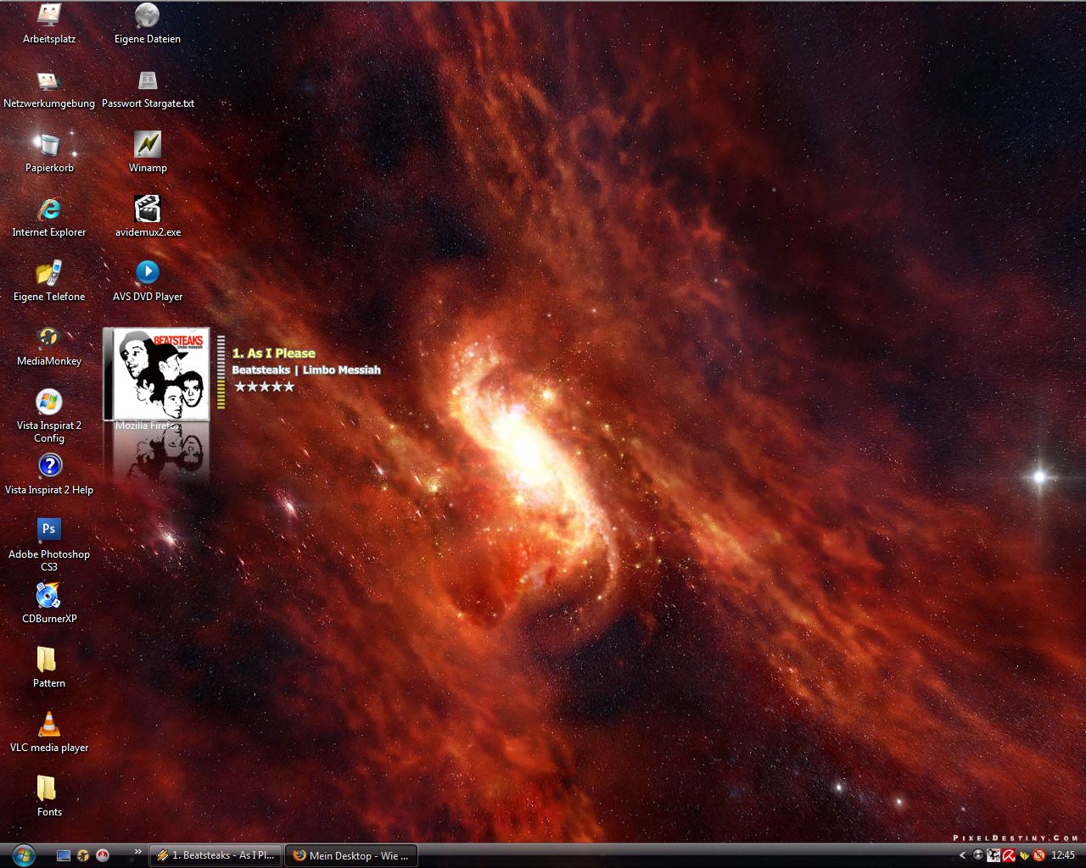Select the MediaMonkey desktop icon
This screenshot has width=1086, height=868.
(49, 337)
